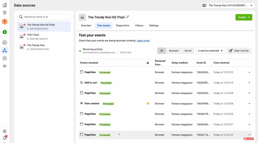Click the Subscribe badge at bottom right
The width and height of the screenshot is (258, 143).
(x=248, y=139)
